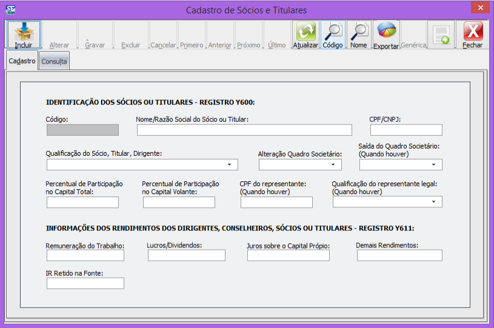This screenshot has width=494, height=328.
Task: Select the IR Retido na Fonte field
Action: coord(85,283)
